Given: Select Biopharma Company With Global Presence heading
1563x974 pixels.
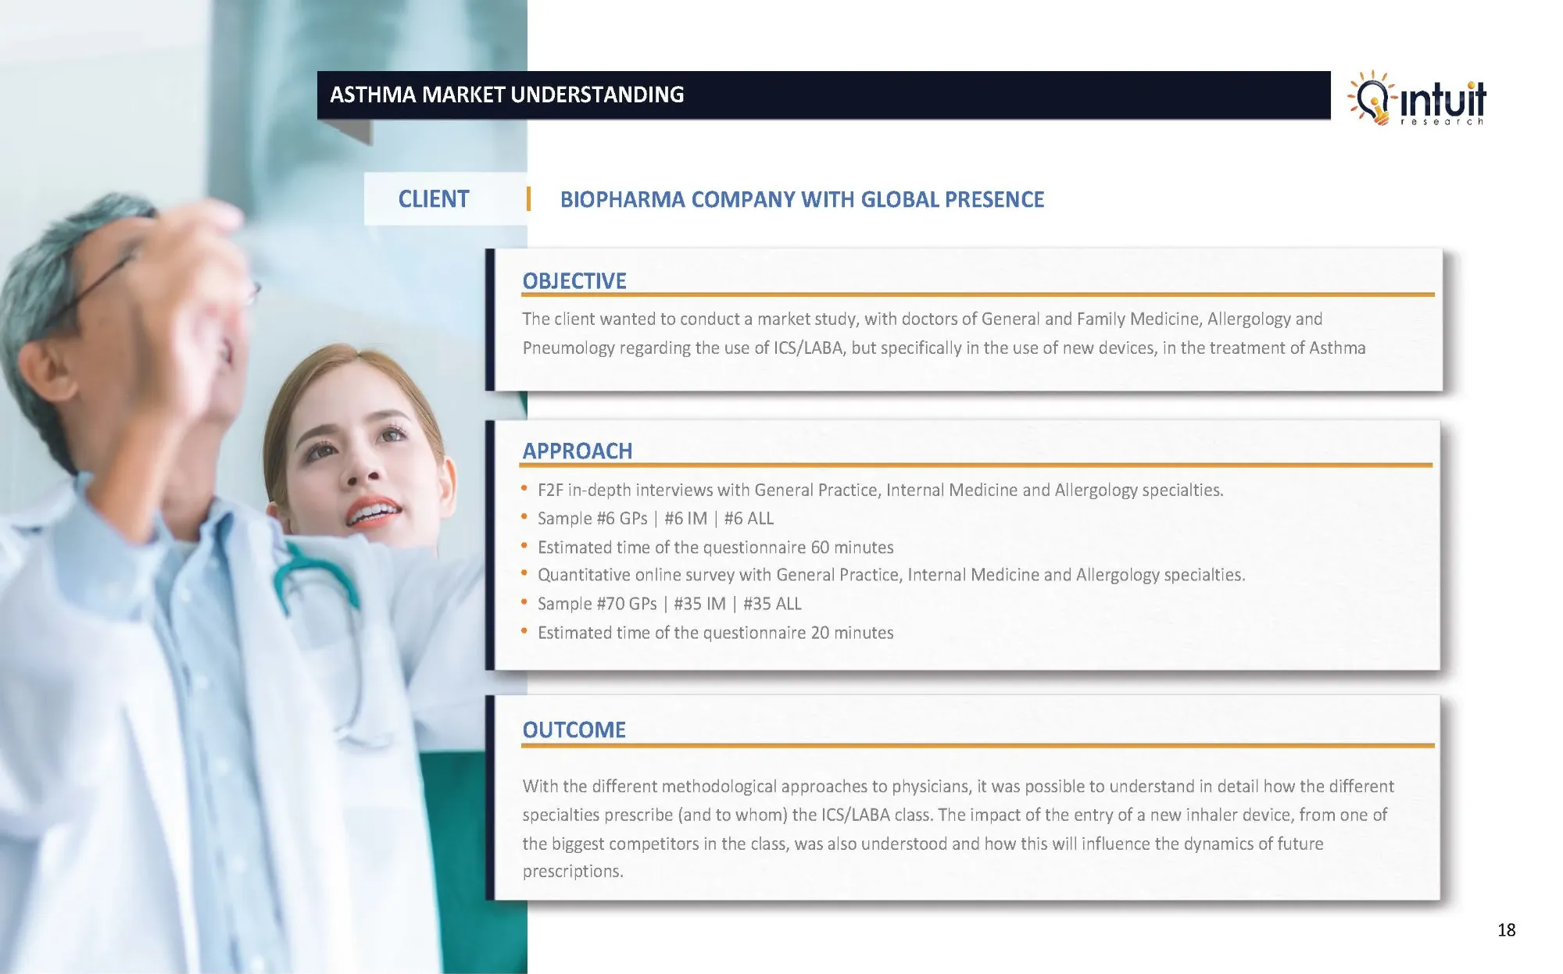Looking at the screenshot, I should point(802,200).
